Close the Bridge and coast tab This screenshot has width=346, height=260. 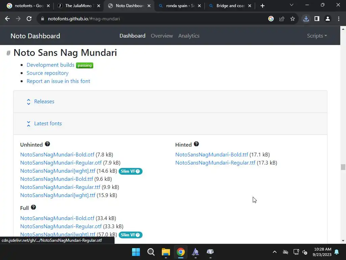[250, 6]
